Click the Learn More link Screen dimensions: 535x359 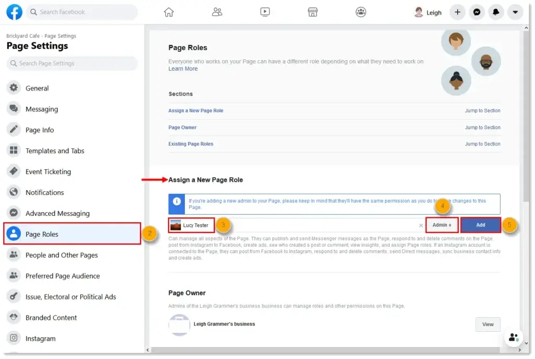[x=183, y=68]
